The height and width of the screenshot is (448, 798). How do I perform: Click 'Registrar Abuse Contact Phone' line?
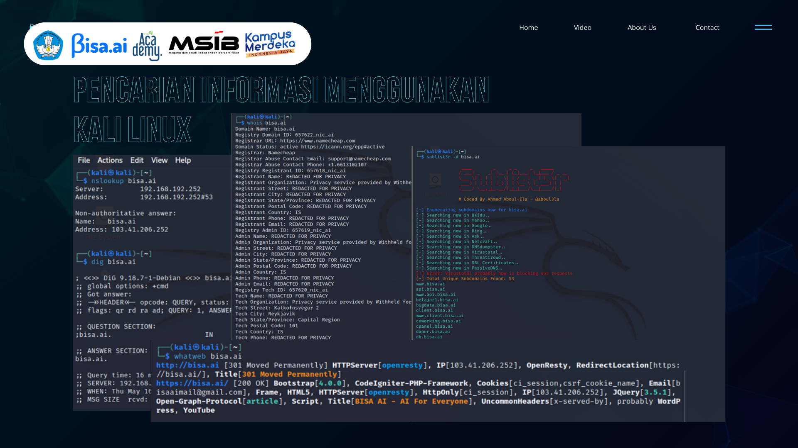coord(301,165)
